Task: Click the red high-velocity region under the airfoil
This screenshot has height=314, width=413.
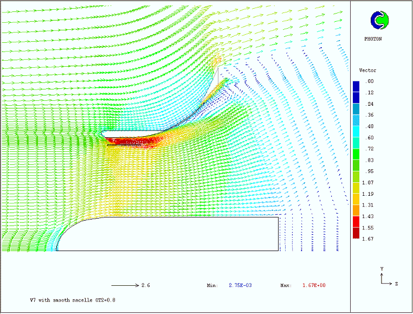Action: click(x=128, y=142)
